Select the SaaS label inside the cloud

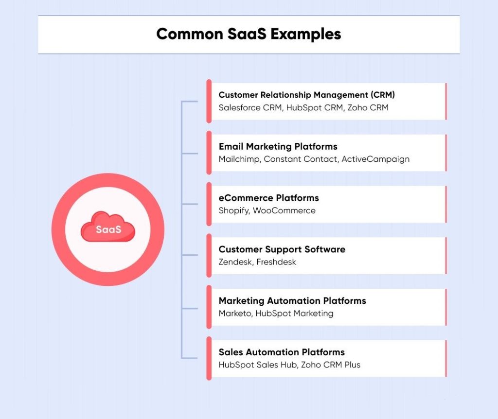[x=110, y=229]
